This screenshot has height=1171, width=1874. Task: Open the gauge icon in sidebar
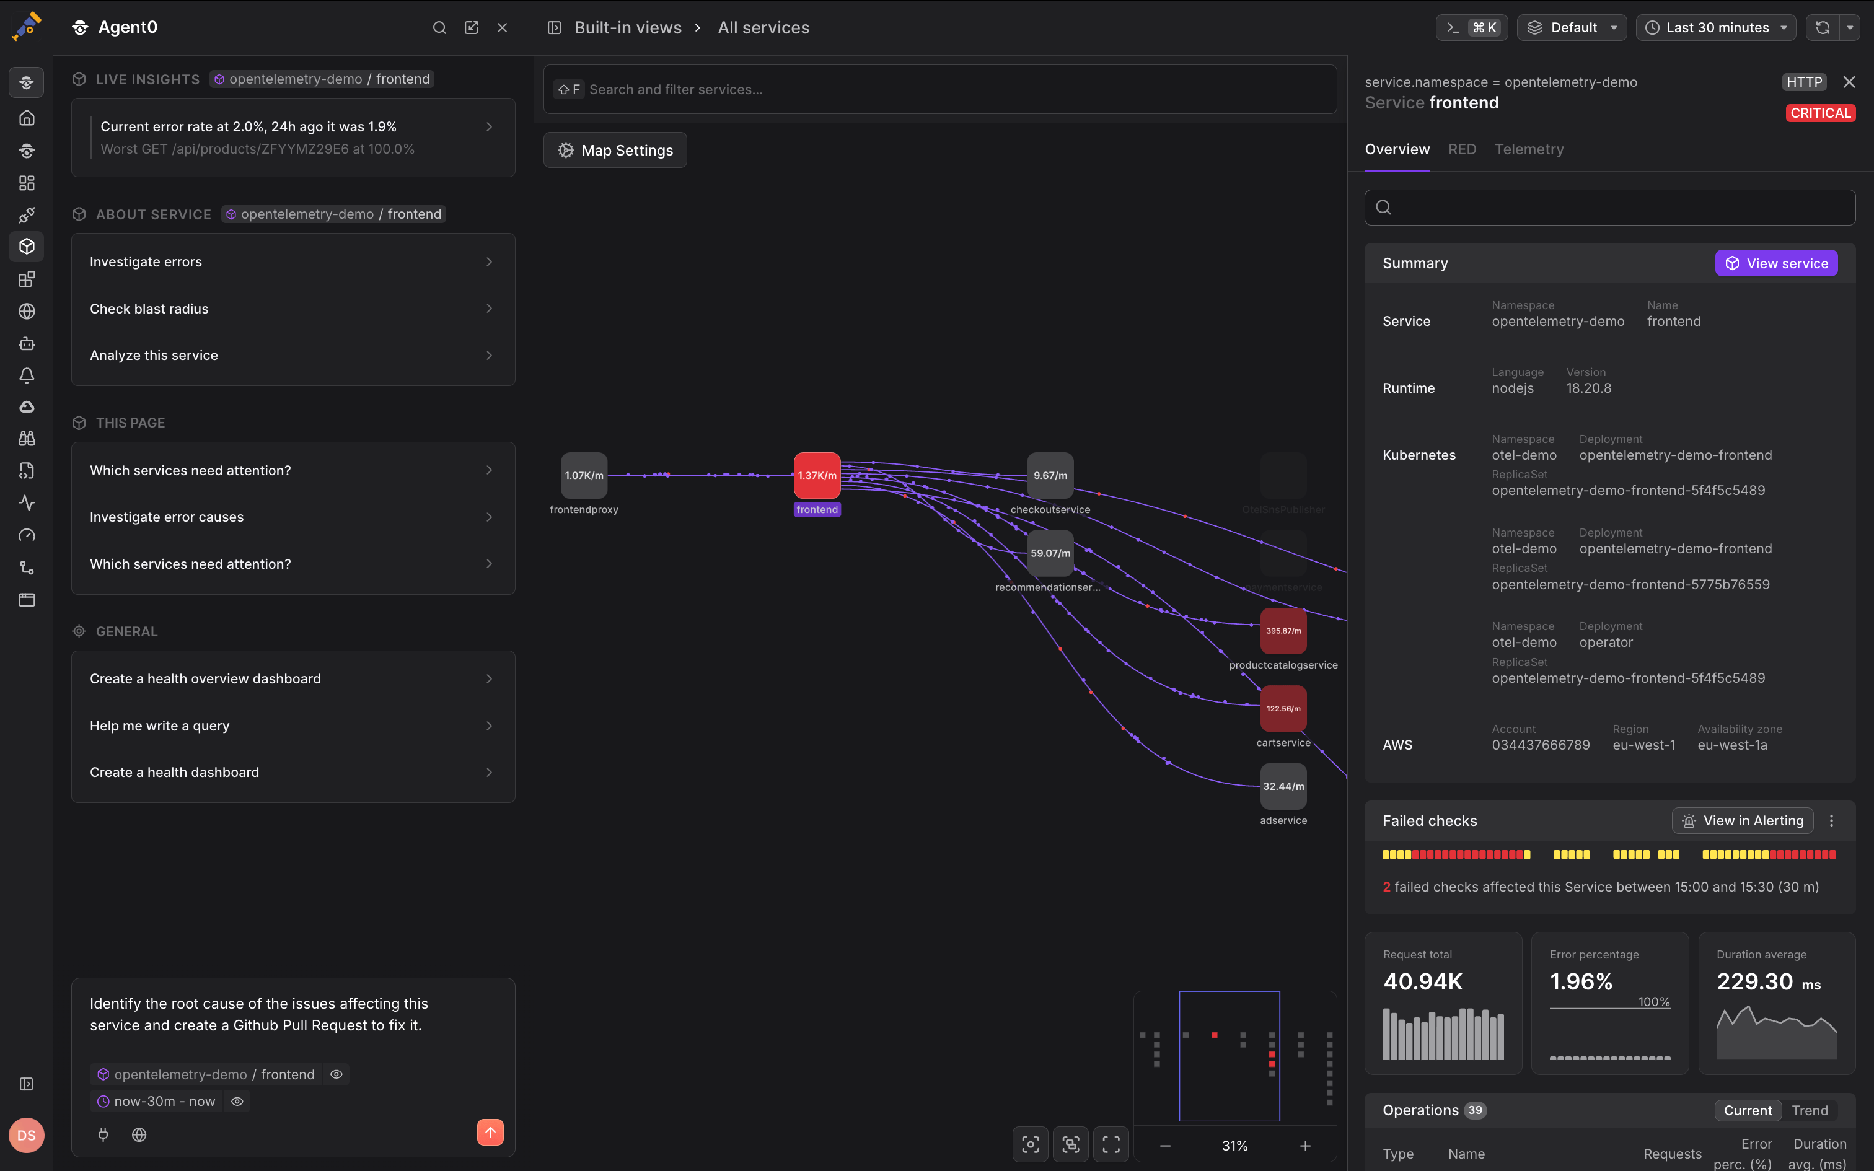27,535
